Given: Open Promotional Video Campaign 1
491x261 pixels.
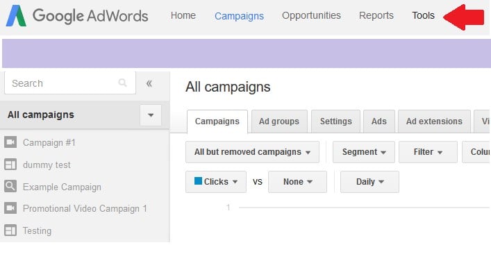Looking at the screenshot, I should [85, 208].
